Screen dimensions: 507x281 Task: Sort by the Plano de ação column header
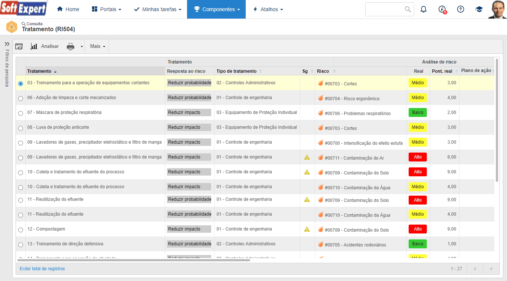(x=477, y=71)
